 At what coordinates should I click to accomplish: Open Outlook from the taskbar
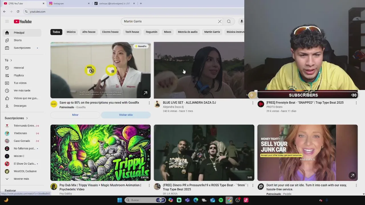pyautogui.click(x=212, y=200)
